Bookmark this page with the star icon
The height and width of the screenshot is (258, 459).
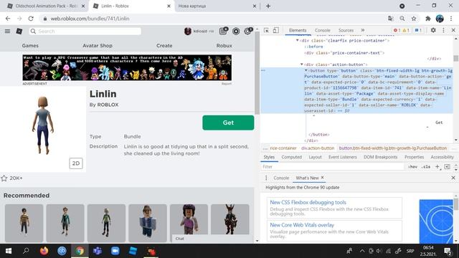(414, 19)
